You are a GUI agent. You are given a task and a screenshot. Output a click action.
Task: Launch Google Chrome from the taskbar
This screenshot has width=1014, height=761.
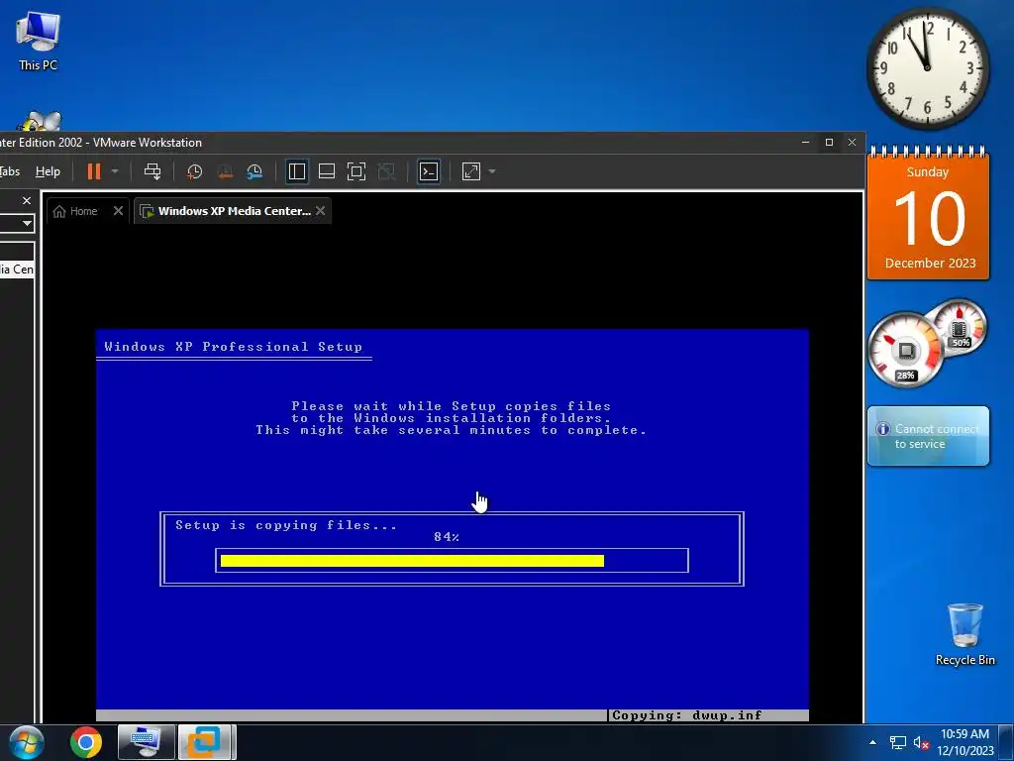point(86,742)
